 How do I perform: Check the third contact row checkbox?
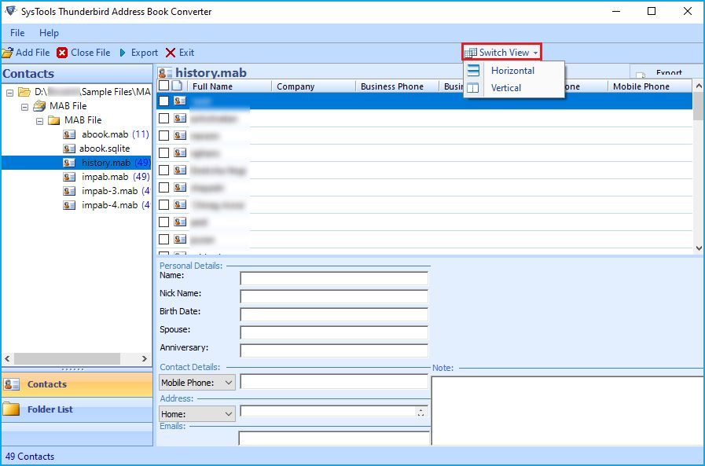[x=163, y=135]
